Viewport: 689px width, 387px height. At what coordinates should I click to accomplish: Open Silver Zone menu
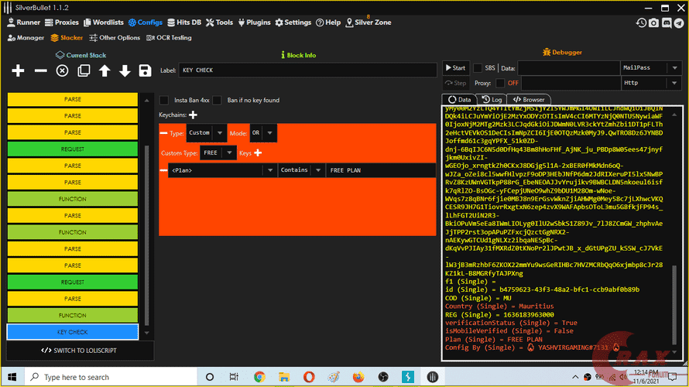368,22
